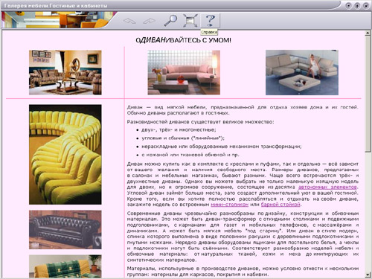Click the heading 'ОДИВАНИВАЙТЕСЬ С УМОМ!'
The image size is (372, 279).
[x=183, y=40]
